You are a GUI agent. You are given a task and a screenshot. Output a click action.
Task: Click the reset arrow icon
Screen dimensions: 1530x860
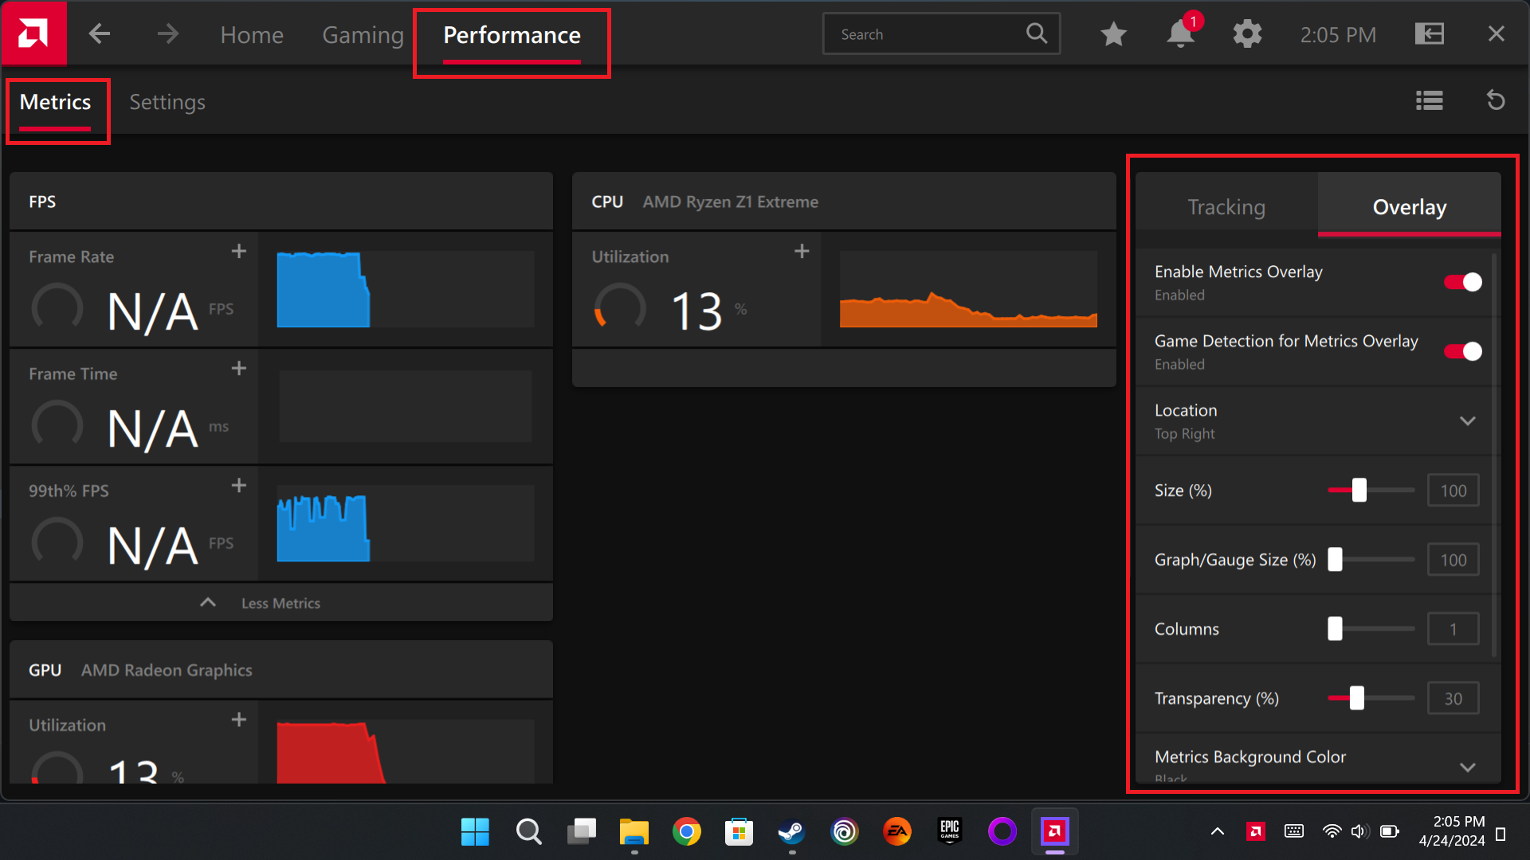point(1496,101)
